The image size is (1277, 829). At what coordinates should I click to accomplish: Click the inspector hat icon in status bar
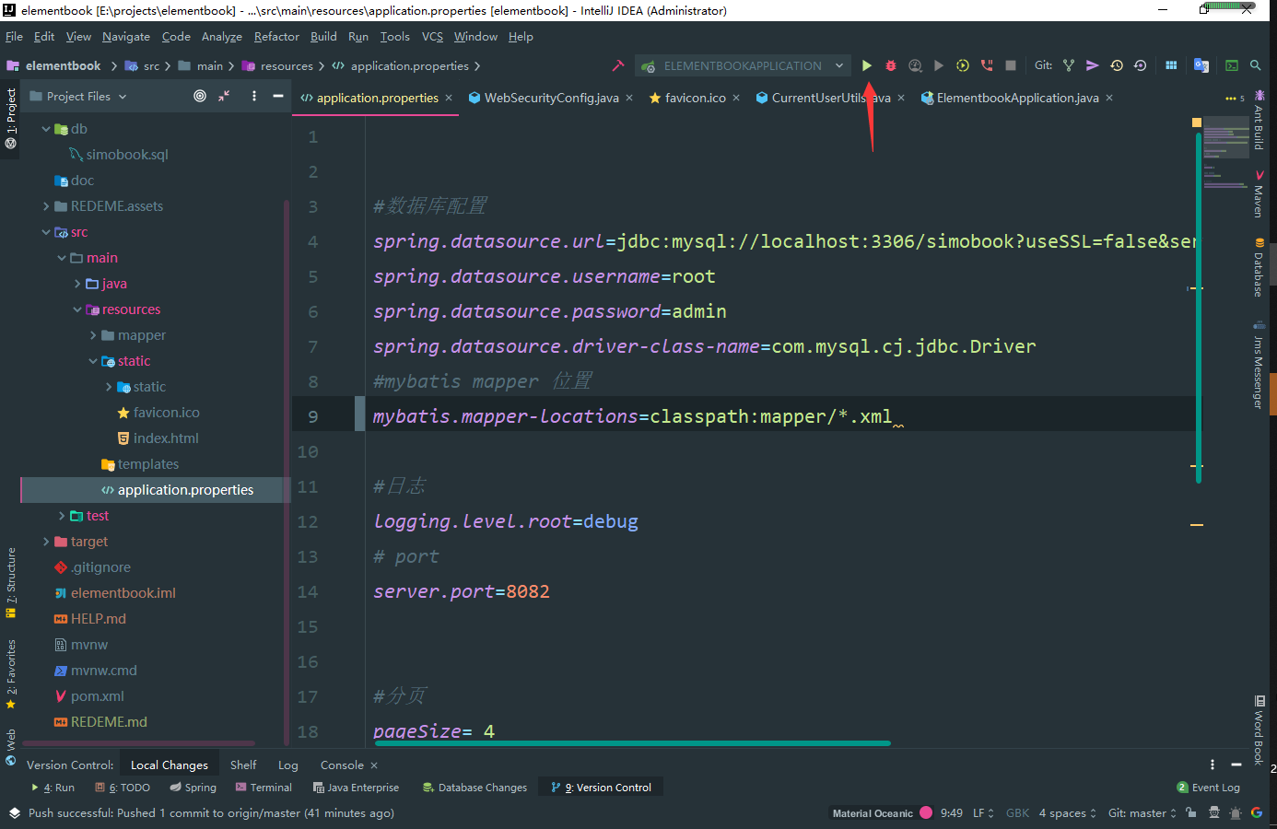pyautogui.click(x=1214, y=812)
